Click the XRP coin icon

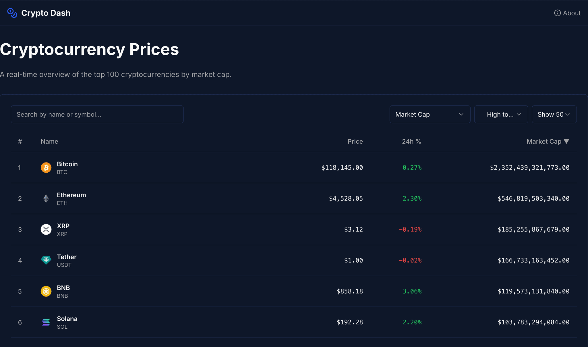[x=46, y=229]
